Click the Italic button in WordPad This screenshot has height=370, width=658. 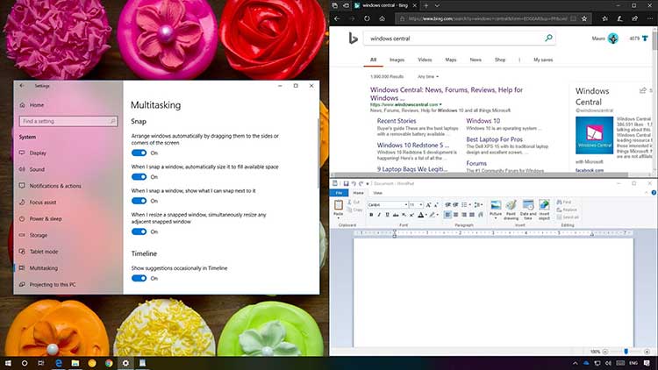pyautogui.click(x=379, y=215)
